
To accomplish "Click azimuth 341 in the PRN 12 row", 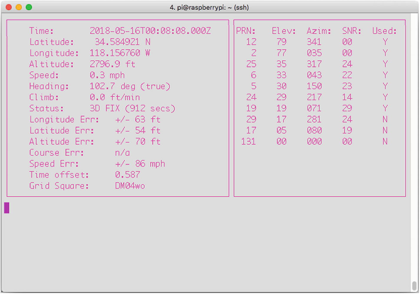I will pos(314,42).
